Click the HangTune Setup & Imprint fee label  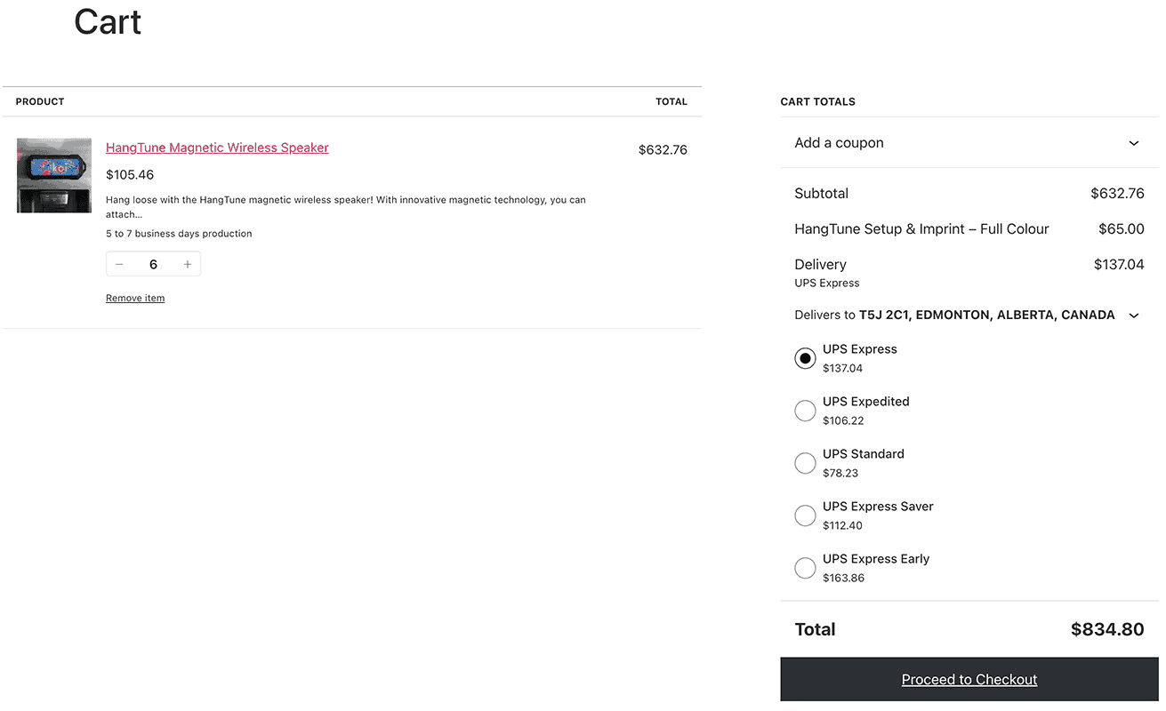921,228
